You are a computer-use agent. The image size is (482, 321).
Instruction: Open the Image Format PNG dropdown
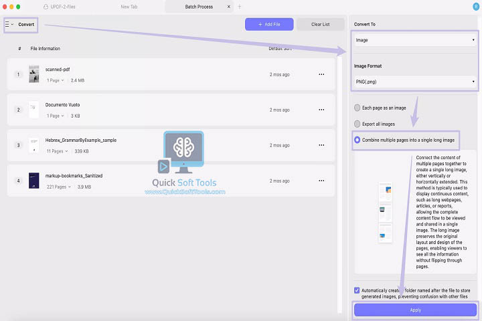coord(415,82)
